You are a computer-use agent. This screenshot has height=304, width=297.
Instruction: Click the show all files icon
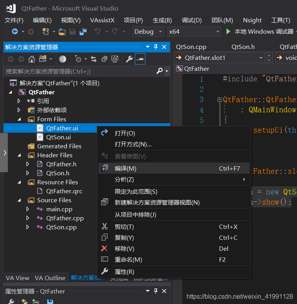115,59
